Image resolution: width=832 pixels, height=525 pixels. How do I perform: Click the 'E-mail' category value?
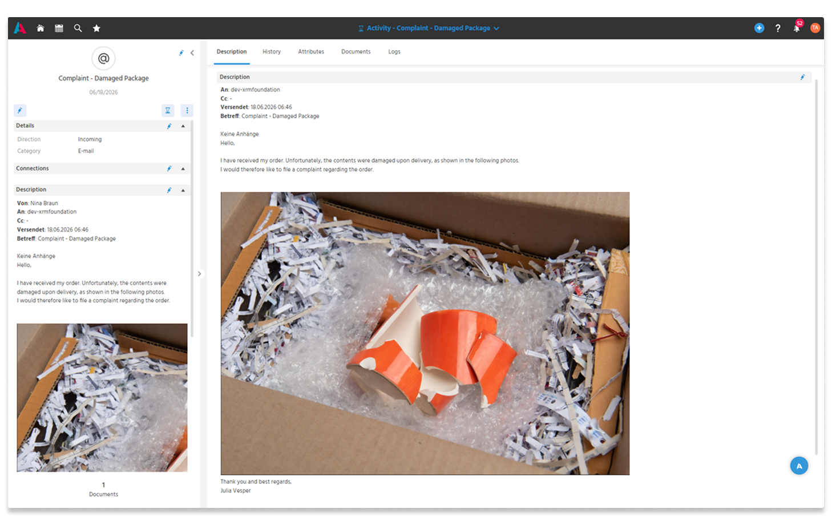coord(86,151)
